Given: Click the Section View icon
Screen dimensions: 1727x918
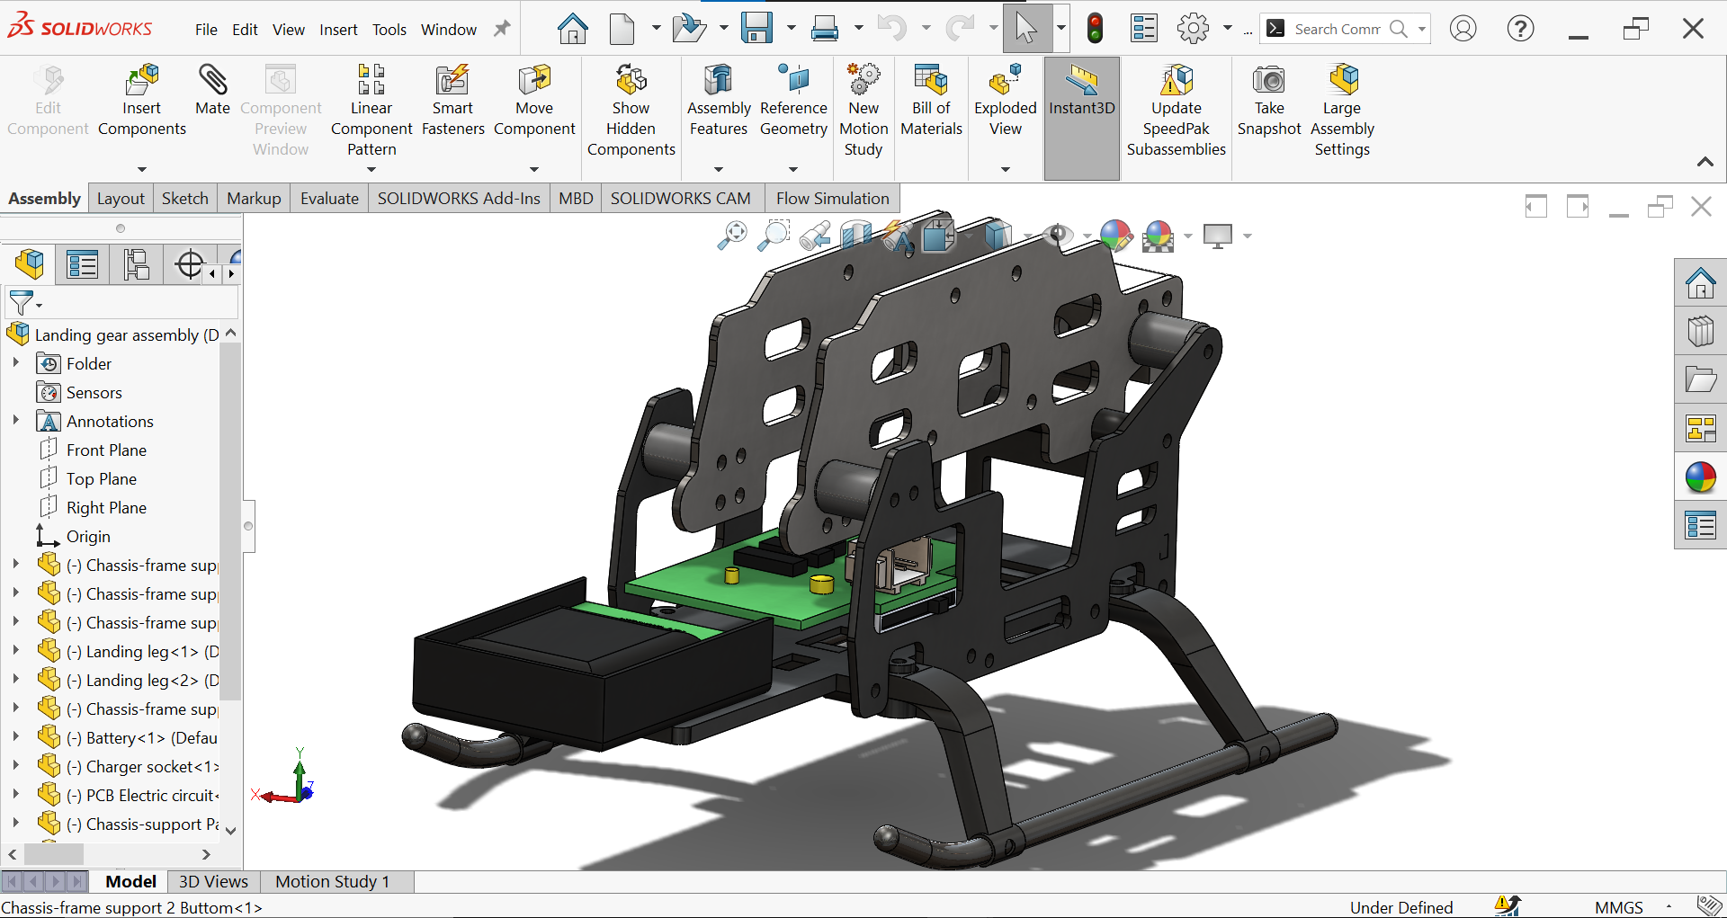Looking at the screenshot, I should click(x=856, y=236).
